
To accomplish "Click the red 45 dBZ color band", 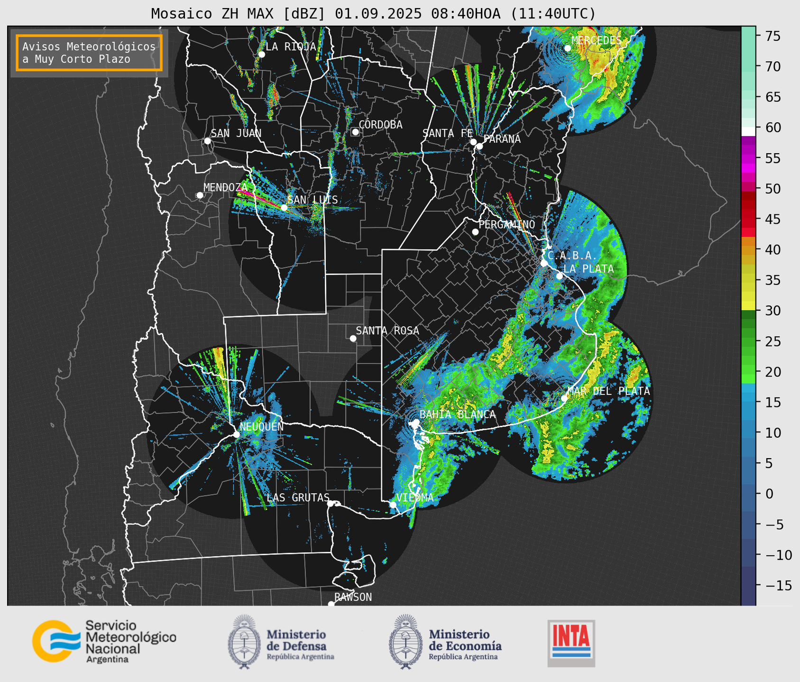I will (x=748, y=219).
